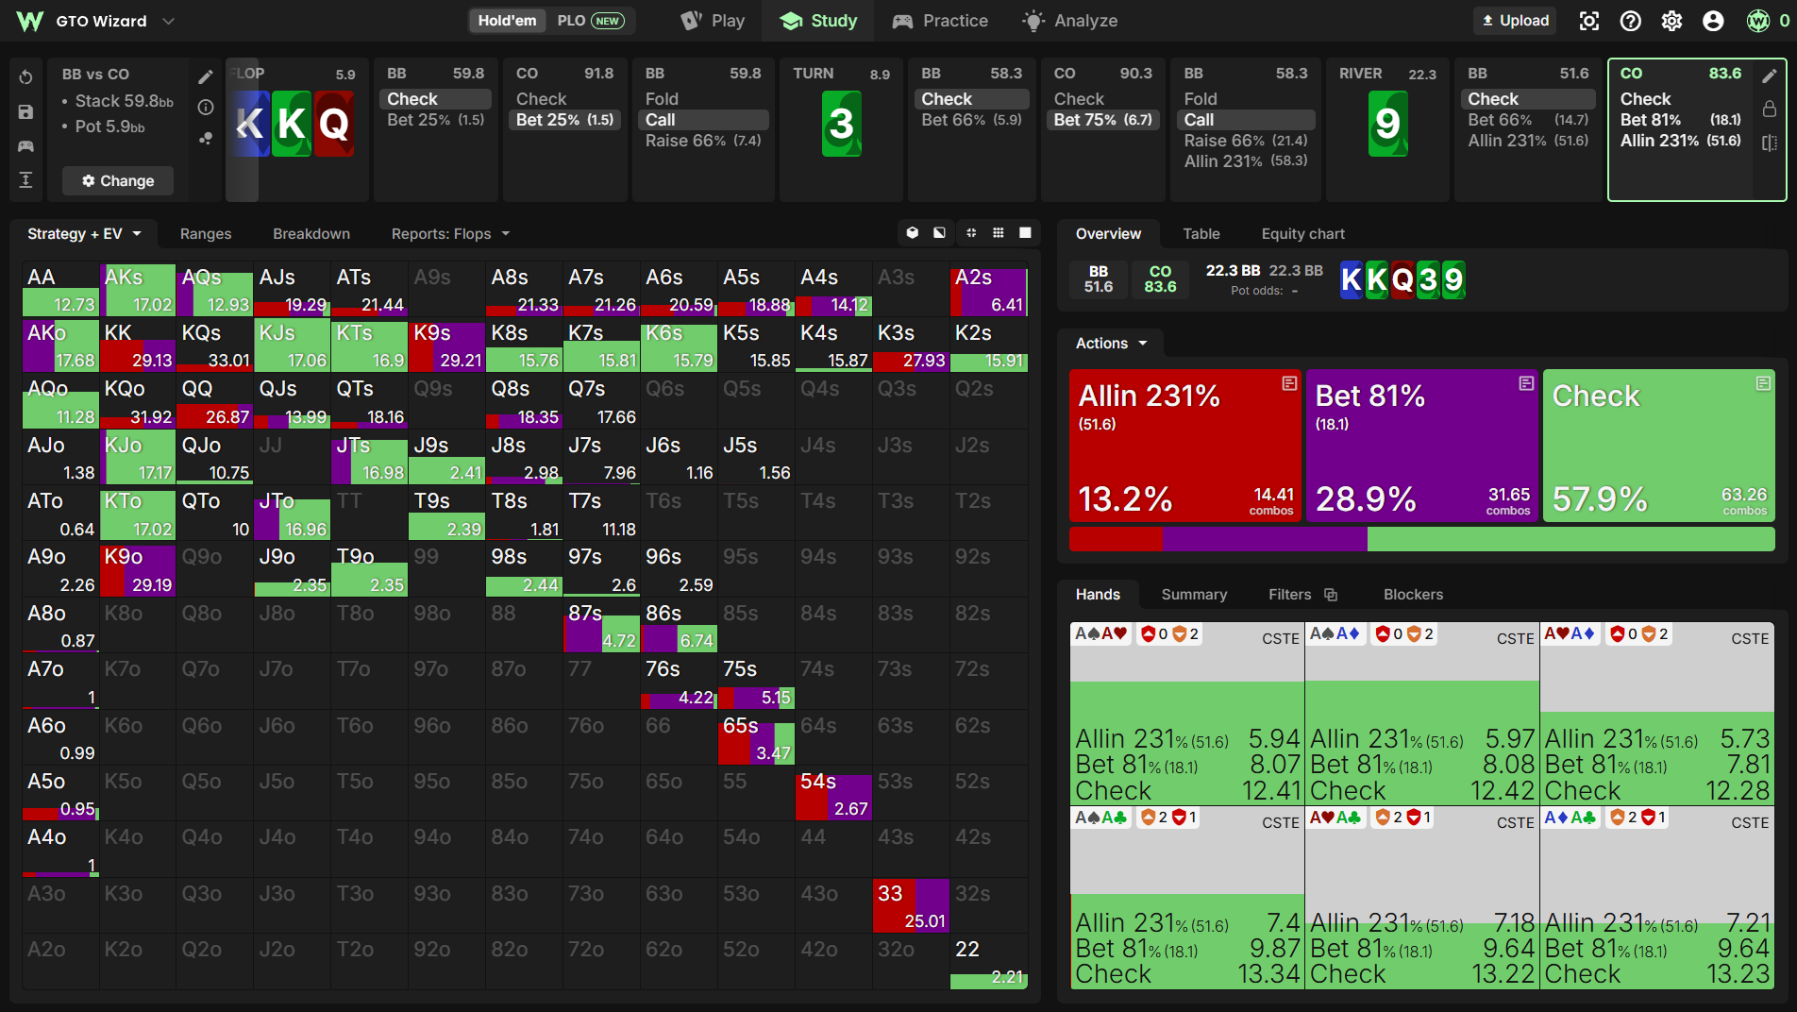Click the Upload button
The image size is (1797, 1012).
[1516, 21]
